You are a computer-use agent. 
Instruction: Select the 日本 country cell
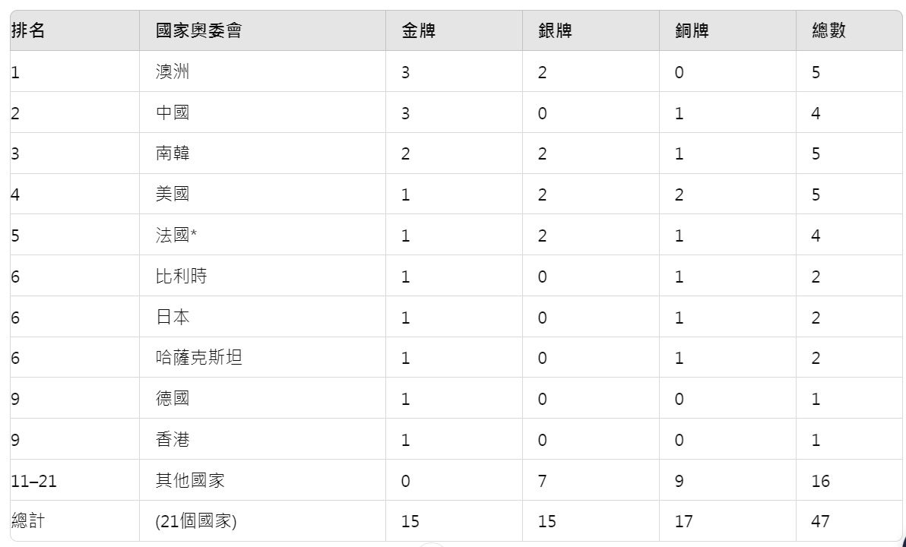(x=173, y=317)
